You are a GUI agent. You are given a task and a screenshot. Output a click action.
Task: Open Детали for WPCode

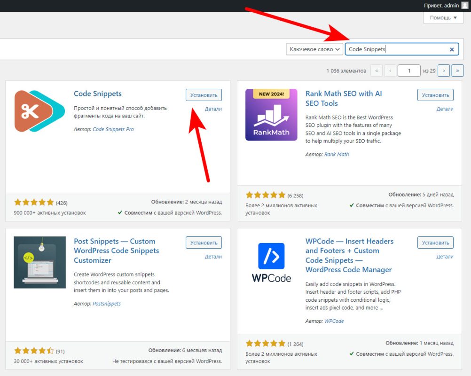pos(445,257)
